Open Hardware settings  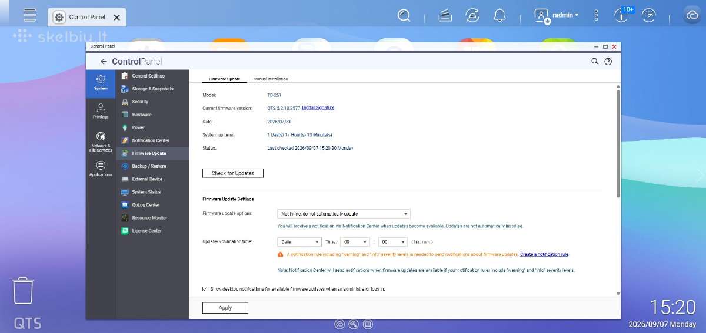[x=152, y=115]
